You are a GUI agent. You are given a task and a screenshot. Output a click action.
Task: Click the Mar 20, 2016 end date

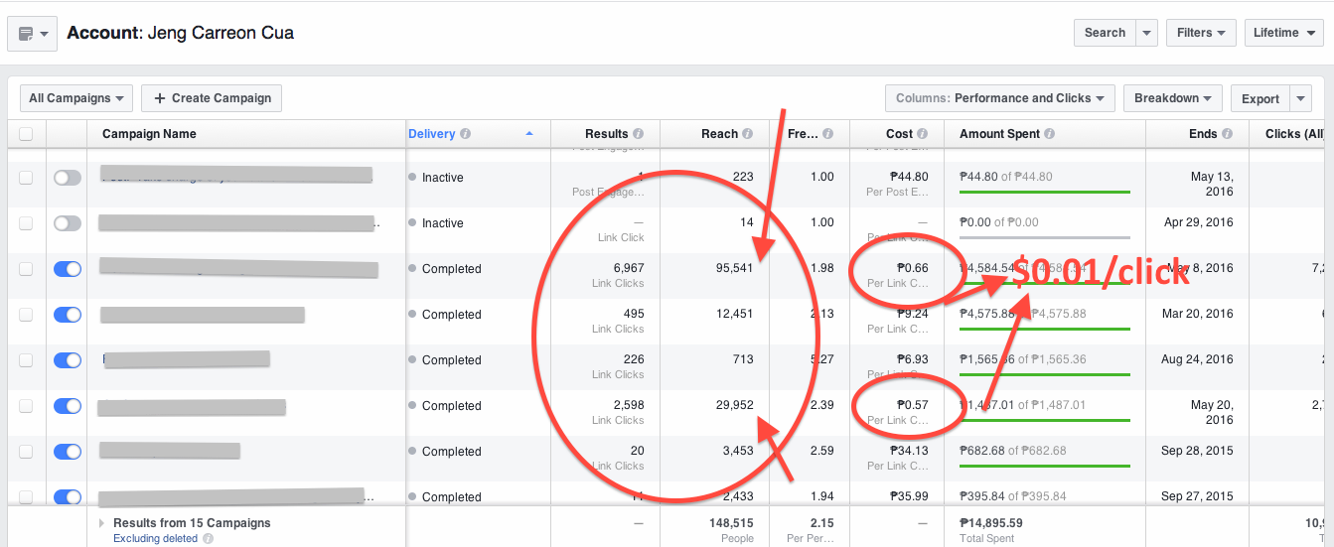click(x=1196, y=315)
